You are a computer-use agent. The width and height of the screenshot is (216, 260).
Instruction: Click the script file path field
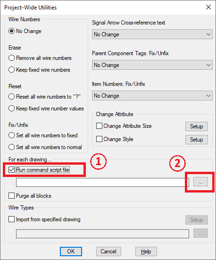[x=102, y=183]
